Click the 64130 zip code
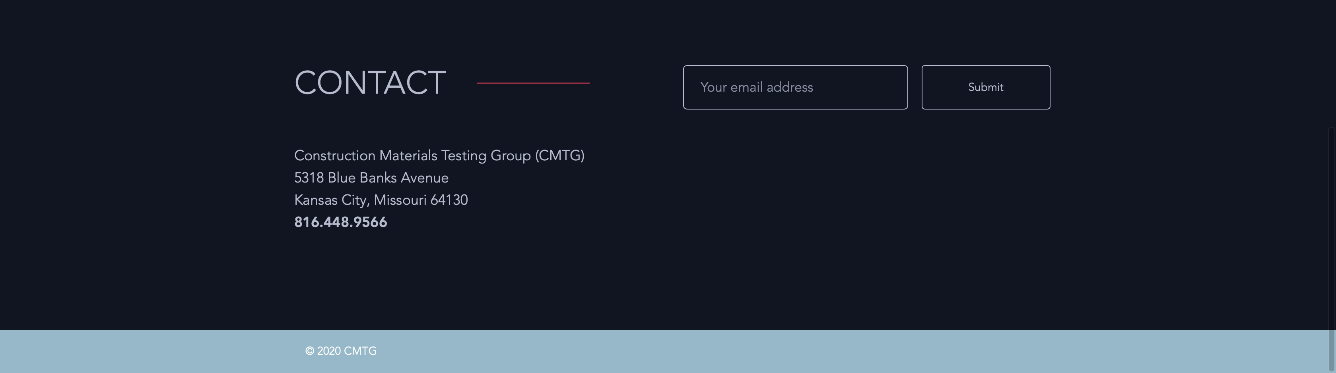The width and height of the screenshot is (1336, 373). coord(449,200)
